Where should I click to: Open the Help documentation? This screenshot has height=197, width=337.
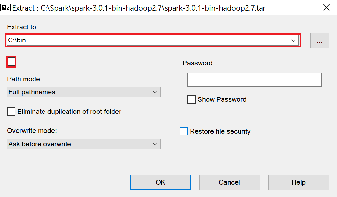(x=298, y=182)
